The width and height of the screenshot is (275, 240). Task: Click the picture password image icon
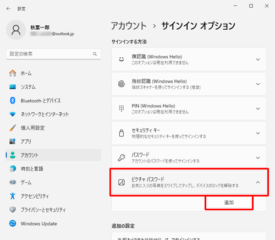coord(122,182)
